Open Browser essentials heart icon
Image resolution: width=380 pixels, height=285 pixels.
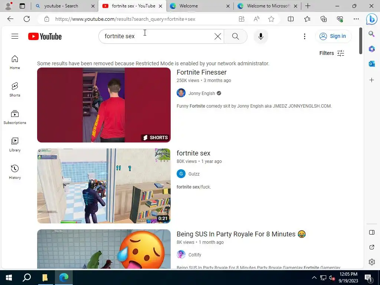(x=340, y=19)
